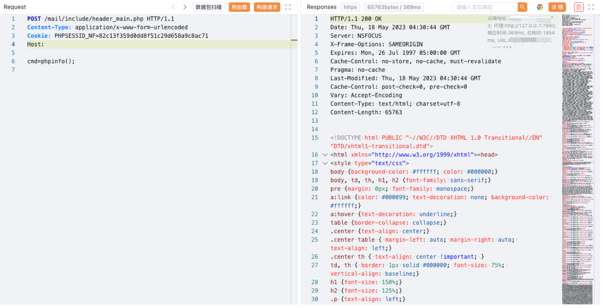This screenshot has width=603, height=308.
Task: Expand the Responses panel to fullscreen
Action: click(x=591, y=7)
